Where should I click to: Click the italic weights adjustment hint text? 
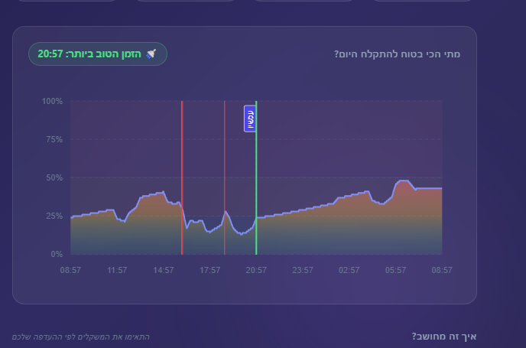point(81,337)
